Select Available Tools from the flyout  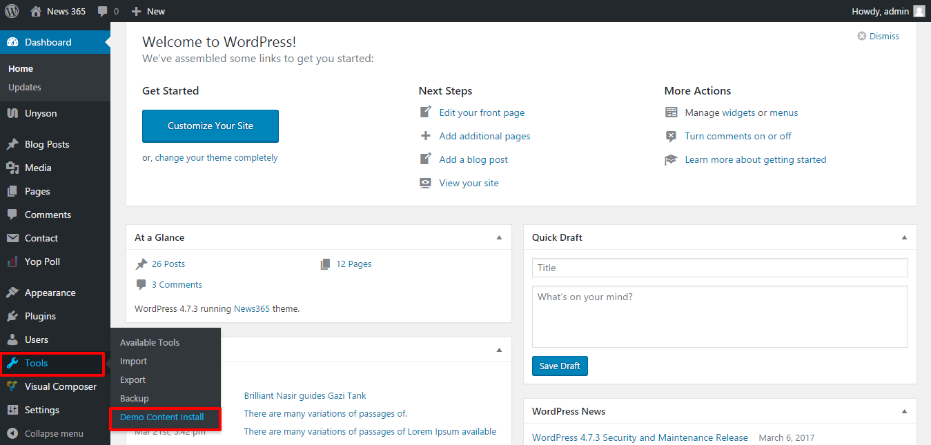pyautogui.click(x=150, y=342)
